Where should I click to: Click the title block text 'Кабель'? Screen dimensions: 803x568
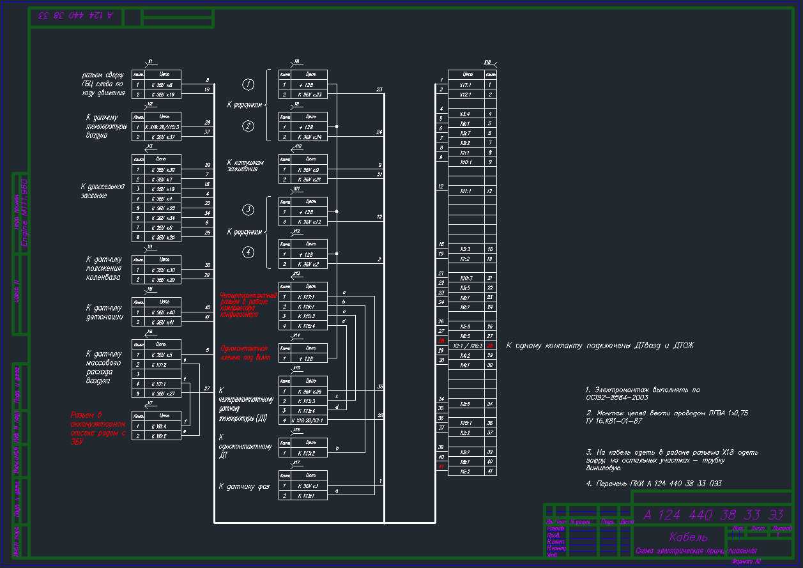point(689,536)
